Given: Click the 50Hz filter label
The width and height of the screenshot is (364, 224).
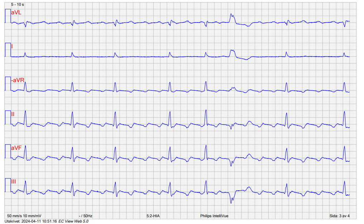Looking at the screenshot, I should (x=86, y=216).
